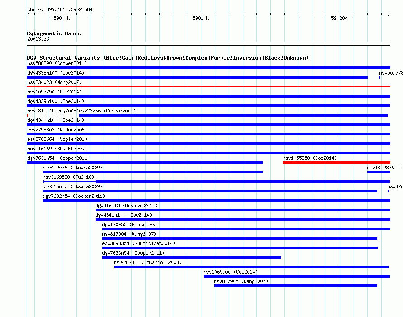Screen dimensions: 403x317
Task: Open variant dgv41e213 (Mokhtar2014) label
Action: [126, 205]
